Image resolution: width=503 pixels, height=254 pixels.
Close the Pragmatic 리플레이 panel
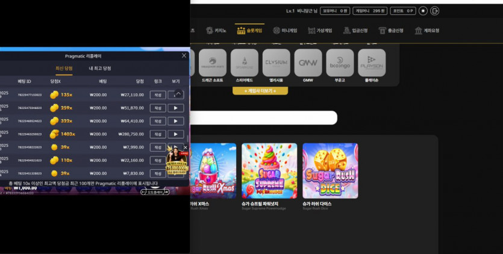pos(184,55)
